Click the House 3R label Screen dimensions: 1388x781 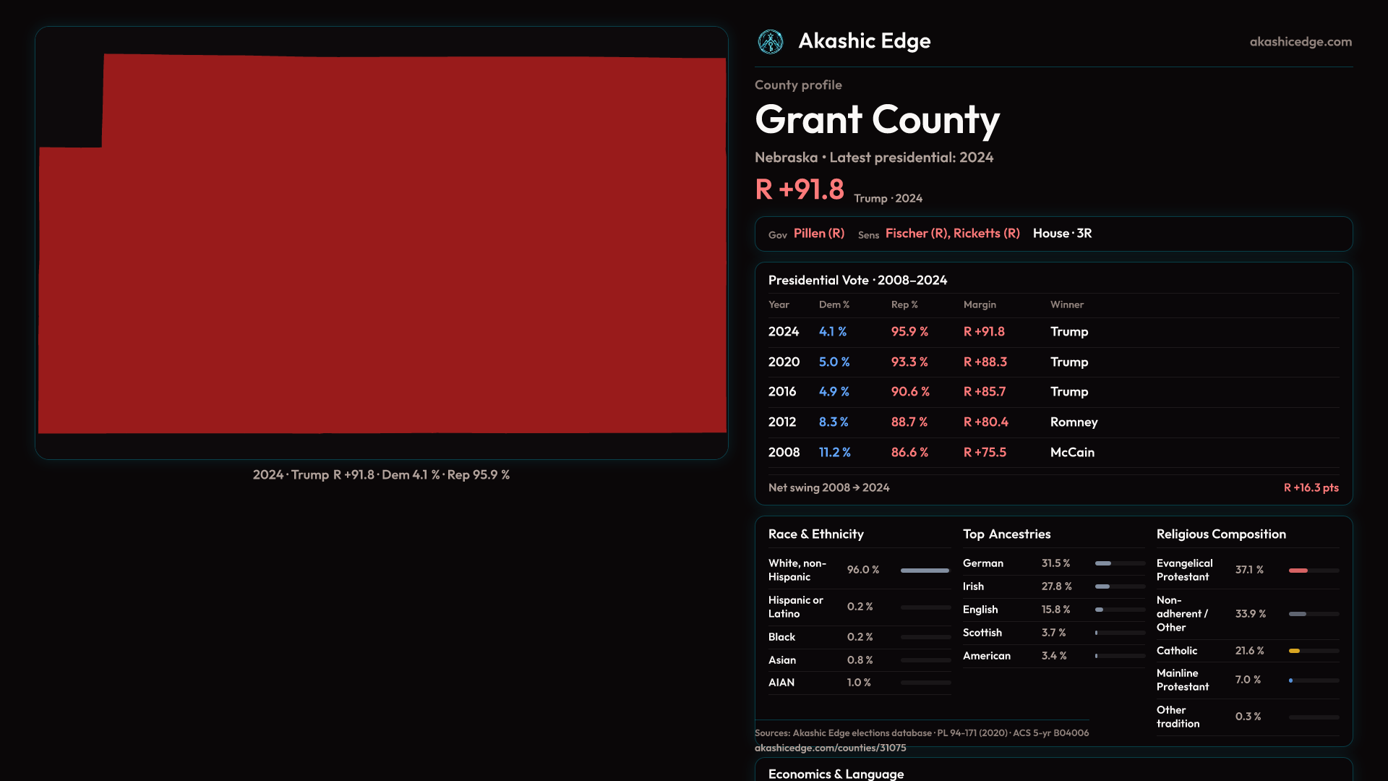click(x=1062, y=234)
